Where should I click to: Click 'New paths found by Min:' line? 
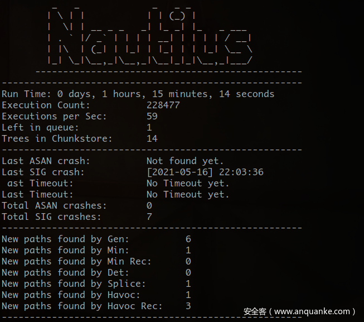tap(96, 250)
